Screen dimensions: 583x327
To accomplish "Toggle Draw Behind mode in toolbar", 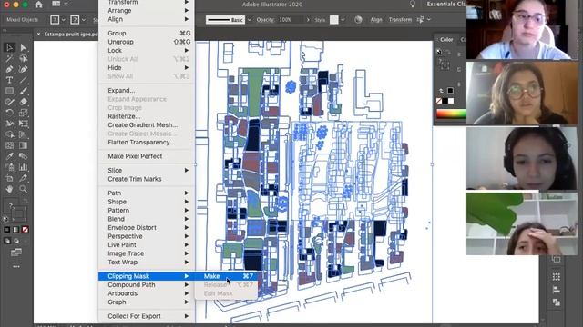I will [x=16, y=241].
